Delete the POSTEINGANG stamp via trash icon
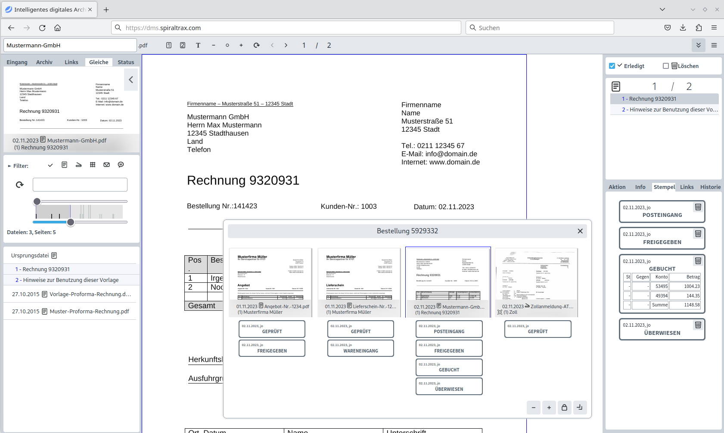 point(698,207)
